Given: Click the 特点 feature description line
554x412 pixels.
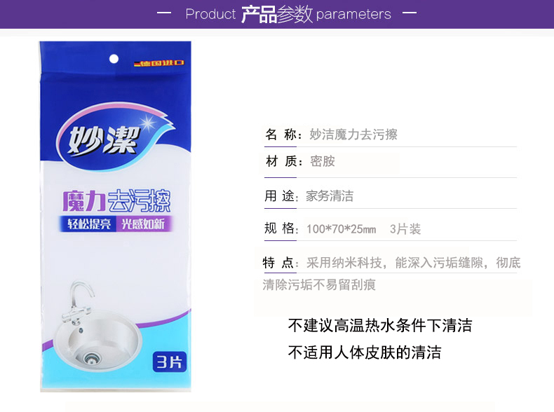Looking at the screenshot, I should [x=391, y=263].
